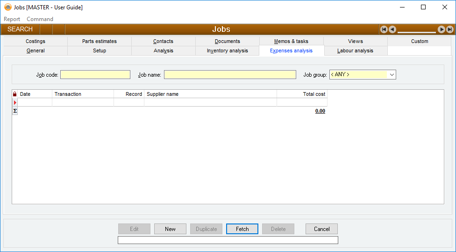The image size is (456, 252).
Task: Switch to the Inventory analysis tab
Action: [227, 50]
